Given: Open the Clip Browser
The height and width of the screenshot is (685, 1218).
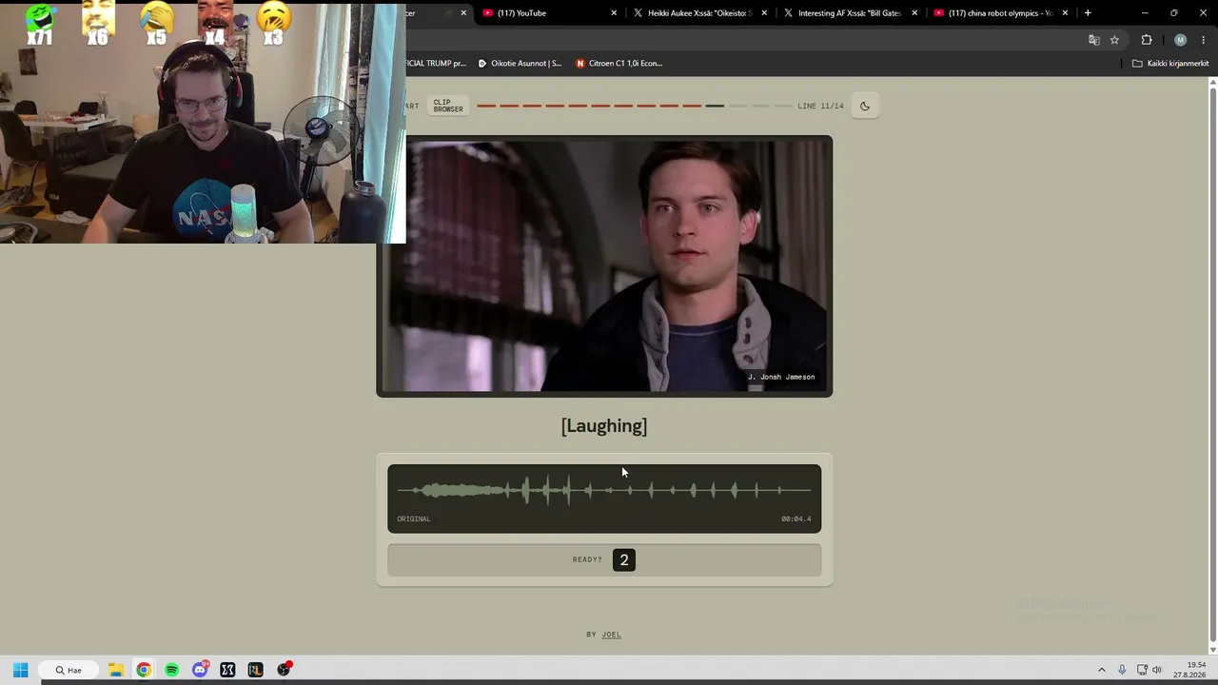Looking at the screenshot, I should tap(448, 107).
